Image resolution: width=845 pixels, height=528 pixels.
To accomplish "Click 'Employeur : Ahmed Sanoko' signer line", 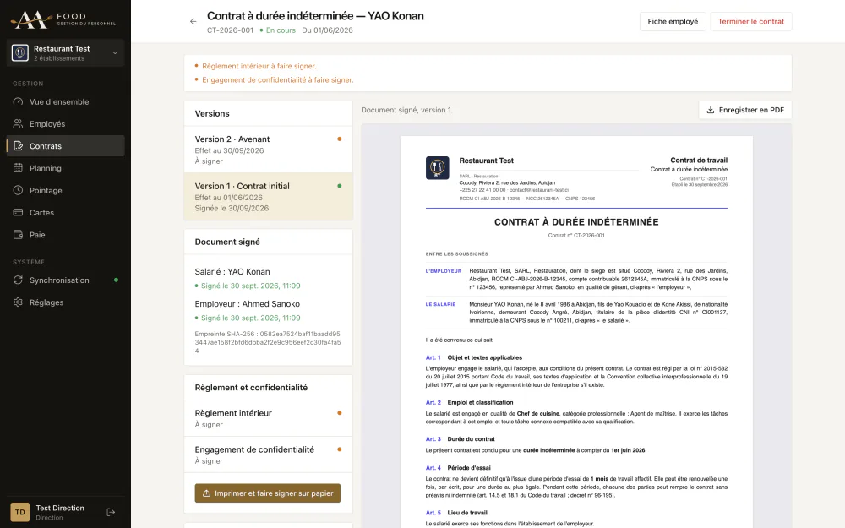I will [248, 304].
